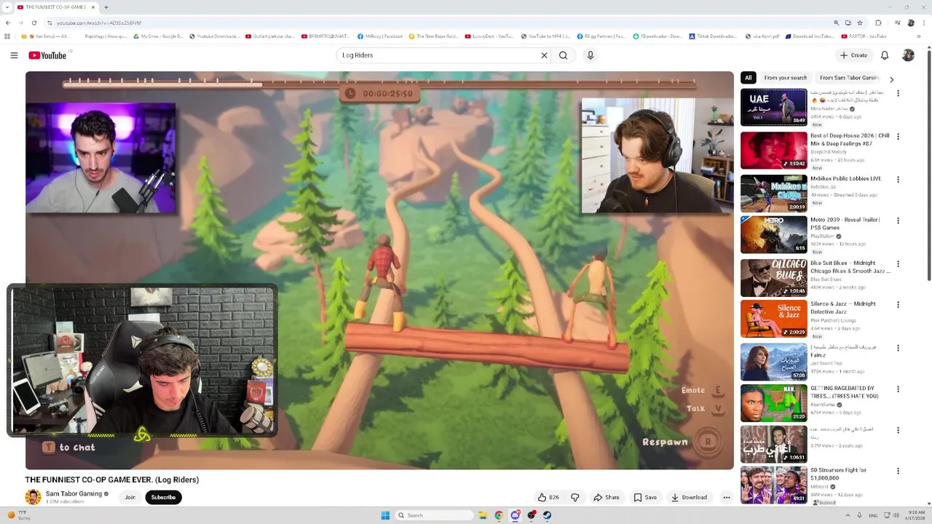Download the video
The width and height of the screenshot is (932, 524).
(x=689, y=497)
